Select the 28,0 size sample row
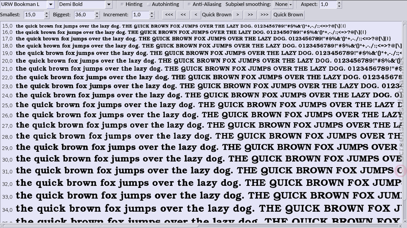The height and width of the screenshot is (228, 407). (x=201, y=136)
